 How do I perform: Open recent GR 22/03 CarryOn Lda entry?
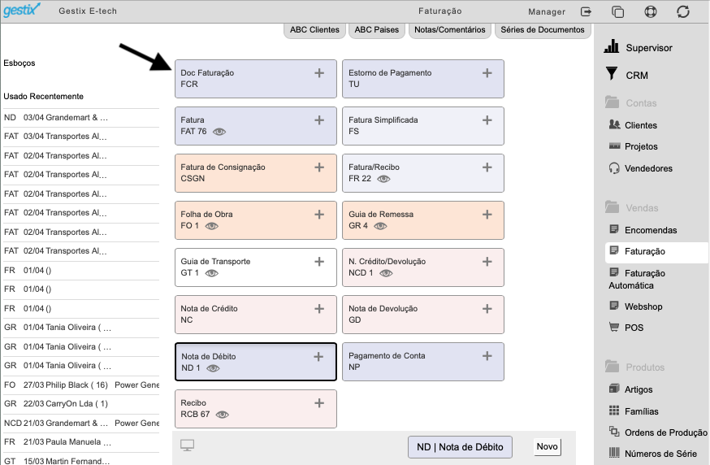81,404
